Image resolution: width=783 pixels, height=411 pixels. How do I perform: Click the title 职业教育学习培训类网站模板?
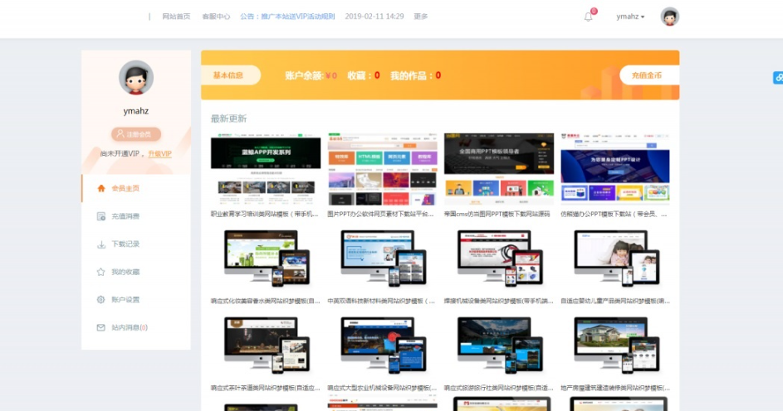(265, 215)
